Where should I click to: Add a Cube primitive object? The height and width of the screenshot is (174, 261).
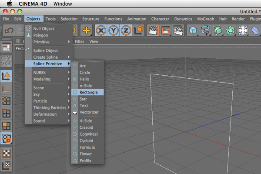pyautogui.click(x=193, y=30)
